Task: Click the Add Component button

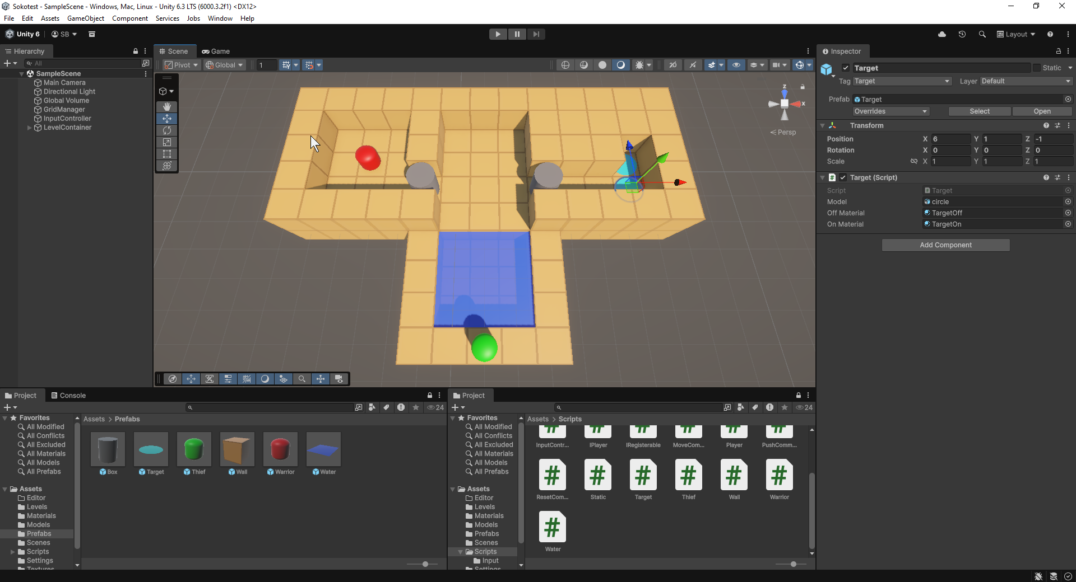Action: (x=945, y=245)
